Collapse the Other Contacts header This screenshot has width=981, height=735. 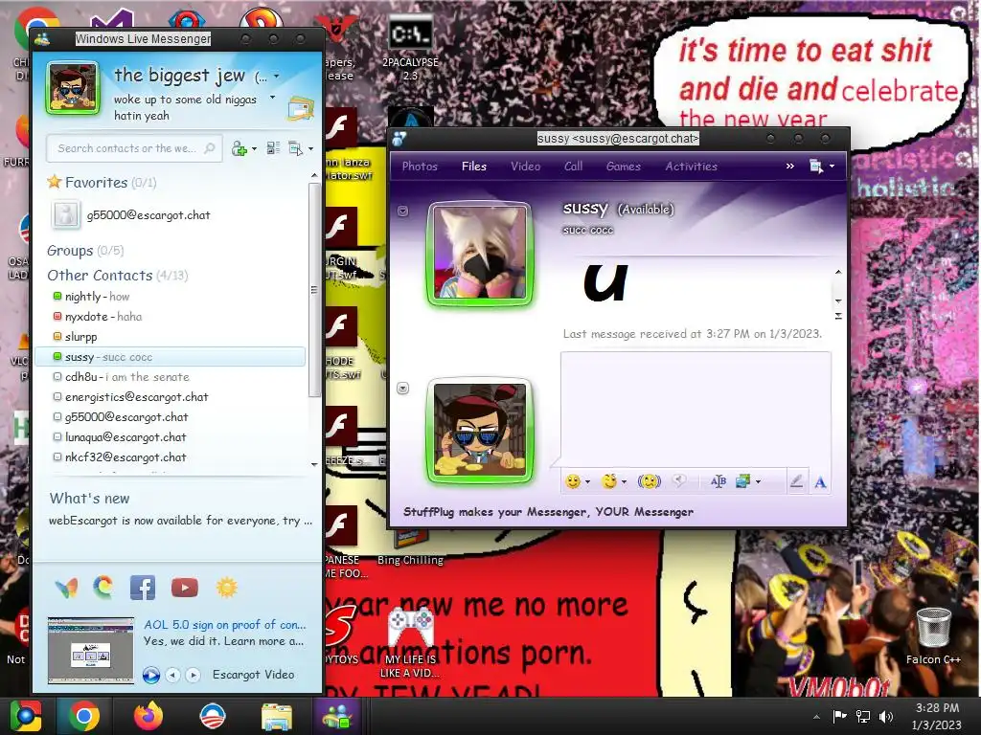pos(117,276)
